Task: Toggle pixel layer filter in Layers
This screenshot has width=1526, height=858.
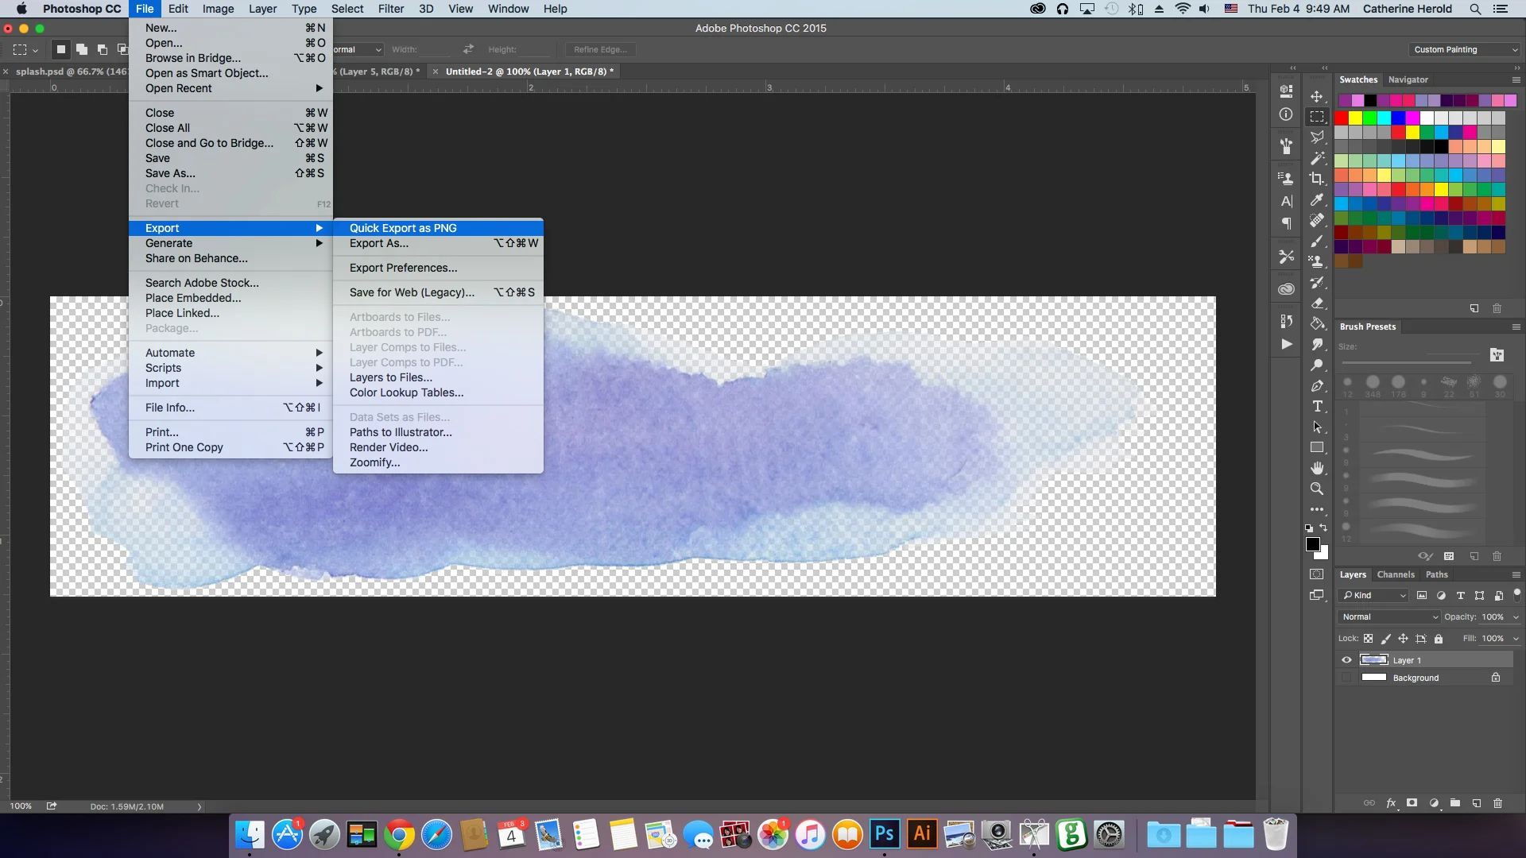Action: click(1422, 595)
